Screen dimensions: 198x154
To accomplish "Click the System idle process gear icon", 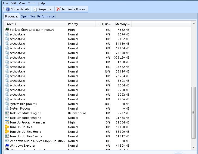I will click(7, 104).
